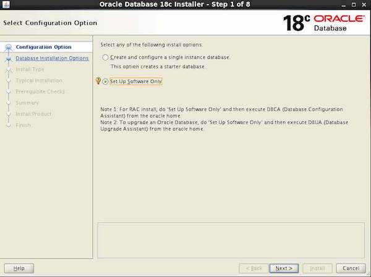Click the disabled Install button
The image size is (371, 277).
click(x=317, y=268)
